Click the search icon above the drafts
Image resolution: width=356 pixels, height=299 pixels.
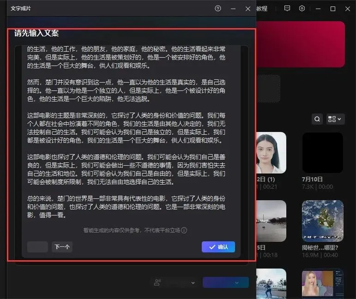[x=317, y=119]
